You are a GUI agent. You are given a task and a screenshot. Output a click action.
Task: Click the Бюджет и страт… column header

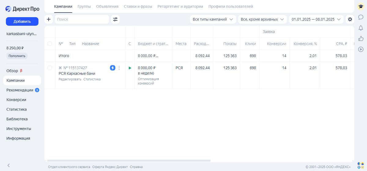(153, 44)
